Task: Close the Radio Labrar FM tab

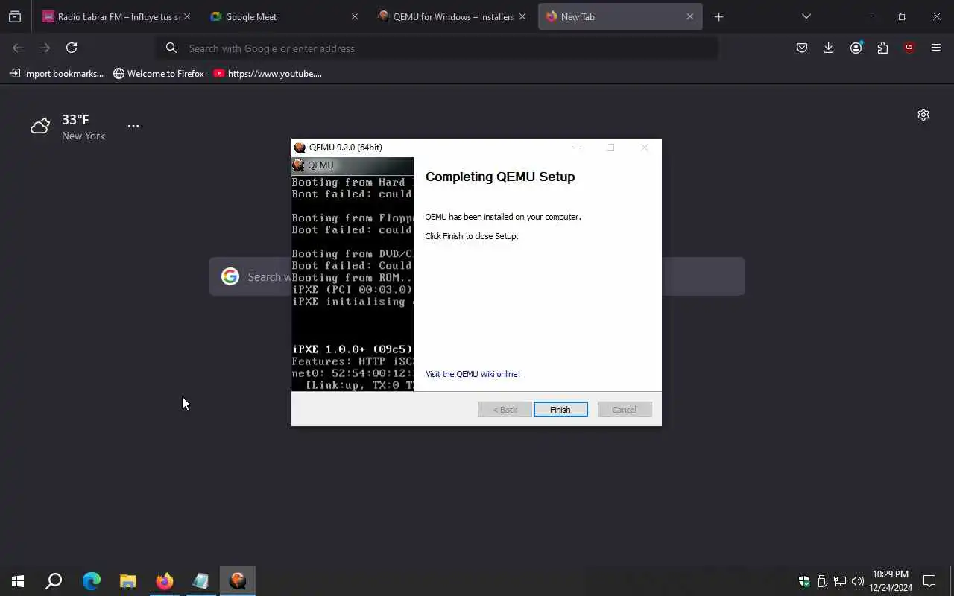Action: click(x=187, y=16)
